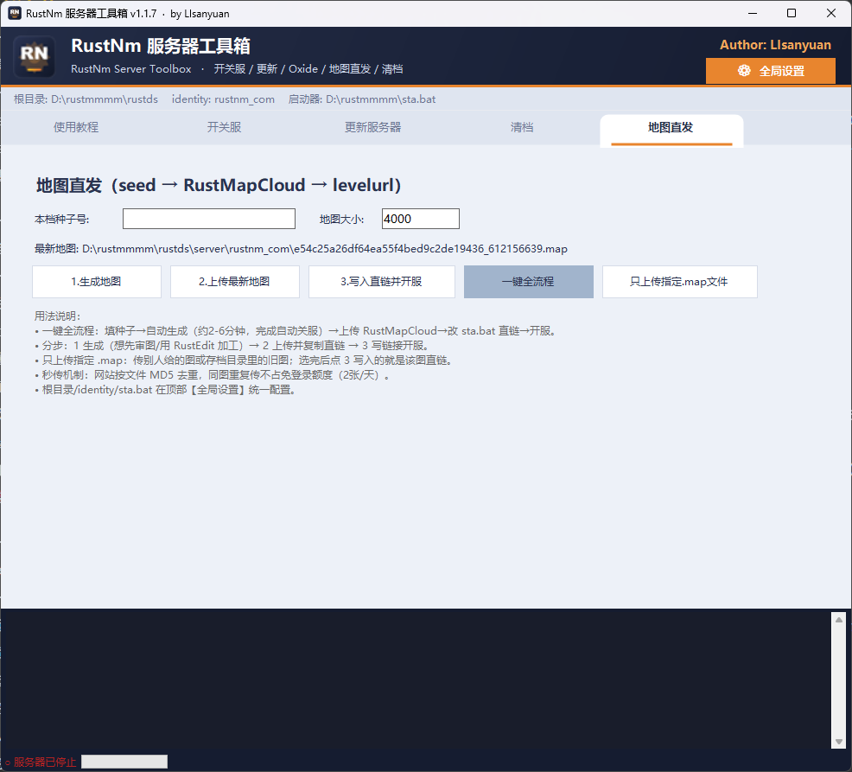Screen dimensions: 852x772
Task: Click the RustNm 服务器工具箱 header title
Action: pos(161,46)
